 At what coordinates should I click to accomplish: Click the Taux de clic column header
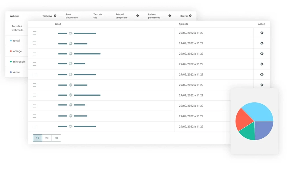pos(98,16)
